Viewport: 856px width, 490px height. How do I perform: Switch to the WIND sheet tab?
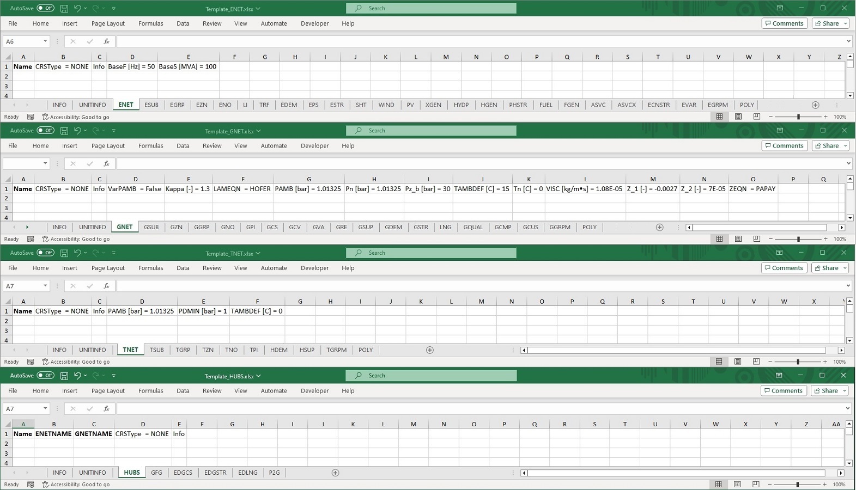click(x=386, y=105)
